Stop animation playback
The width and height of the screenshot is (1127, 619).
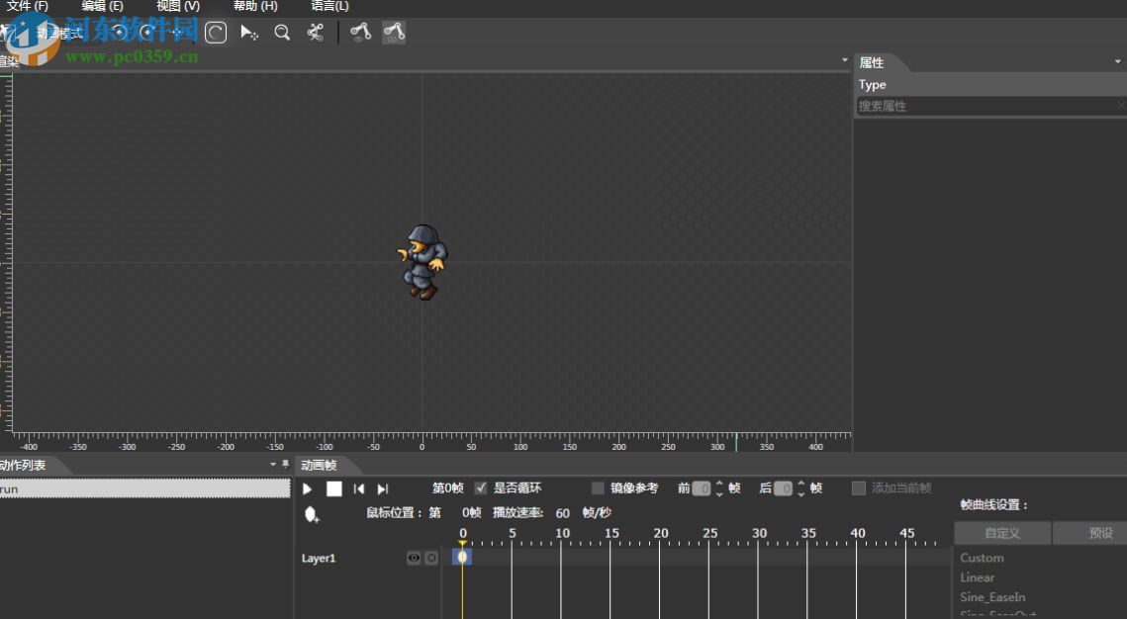(334, 488)
